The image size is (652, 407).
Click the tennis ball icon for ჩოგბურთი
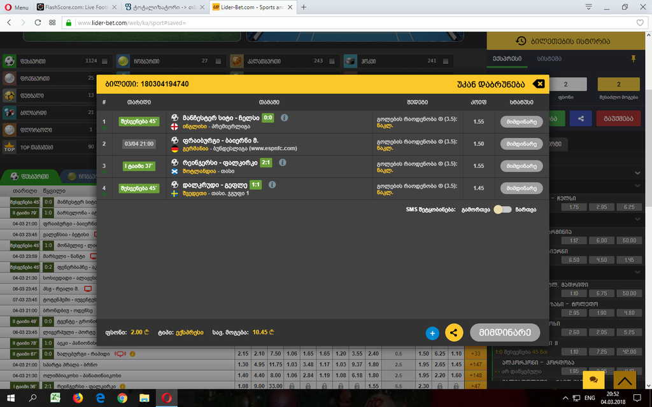123,61
